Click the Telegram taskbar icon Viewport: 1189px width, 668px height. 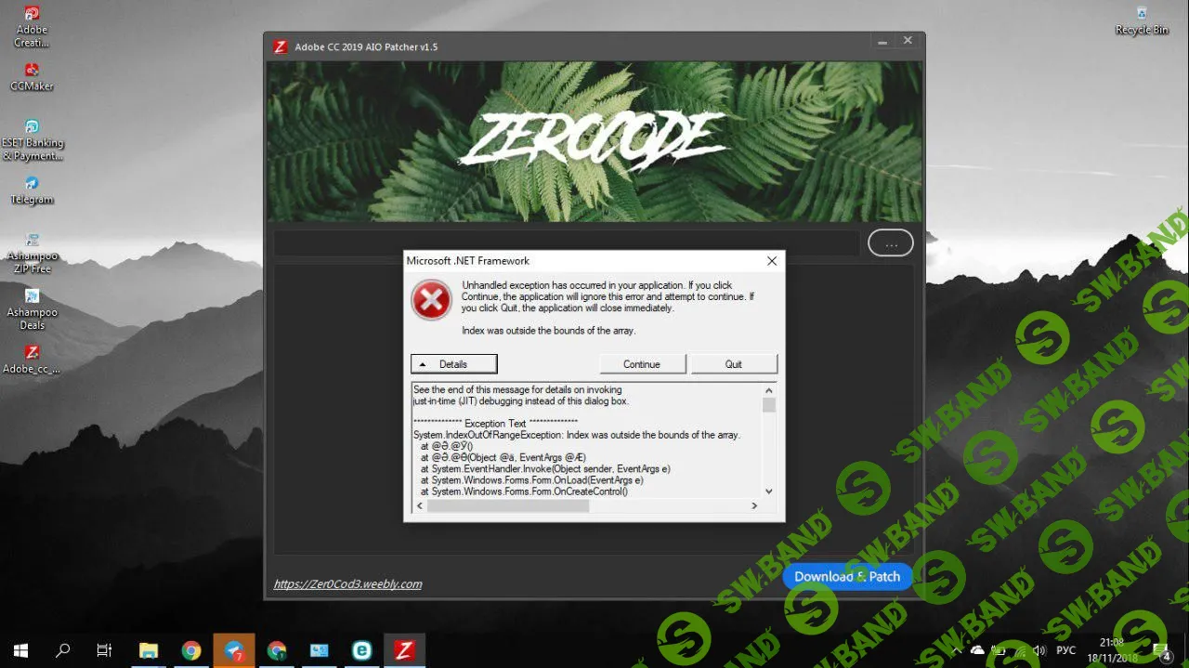pos(234,650)
